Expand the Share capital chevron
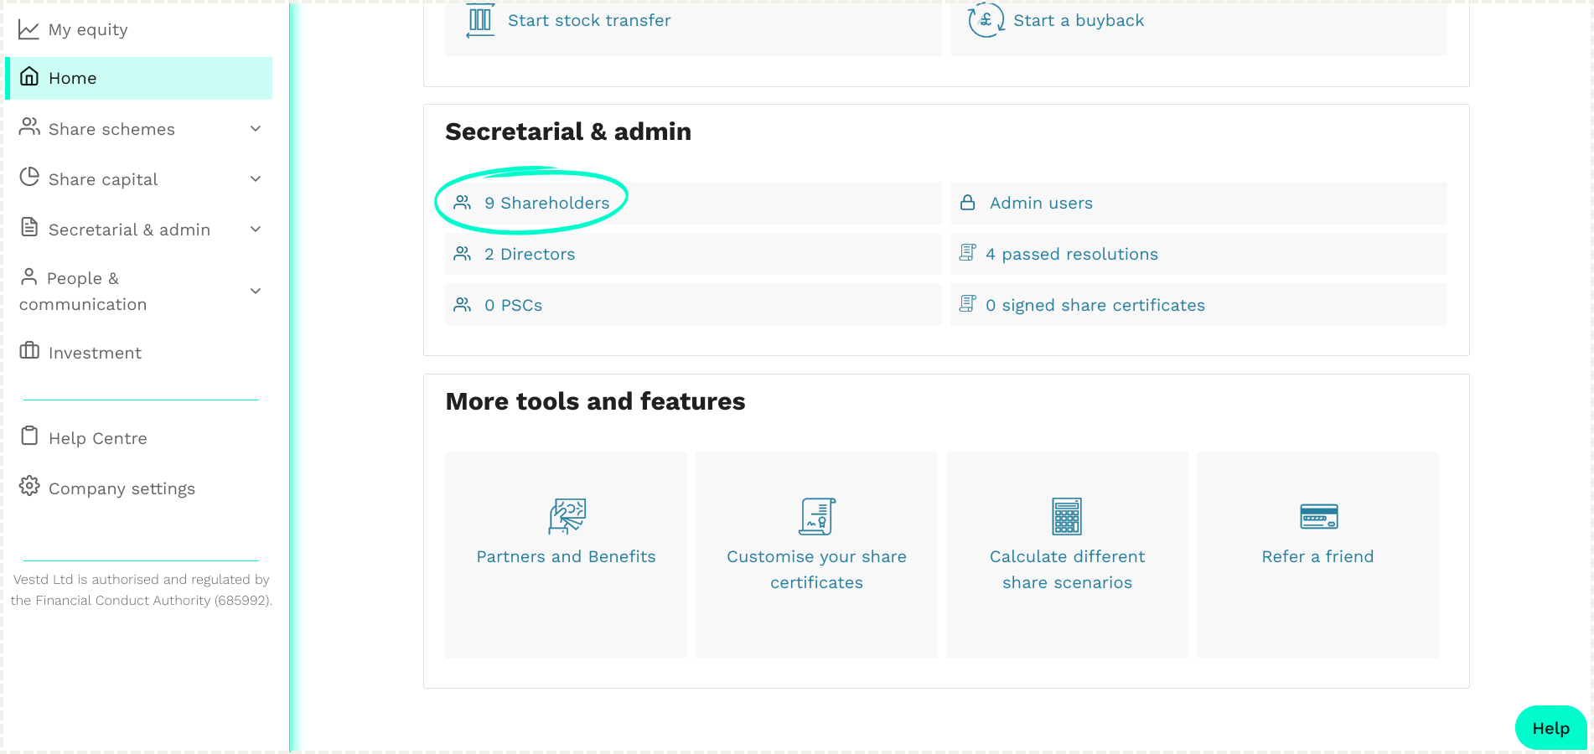This screenshot has width=1594, height=754. pyautogui.click(x=256, y=178)
